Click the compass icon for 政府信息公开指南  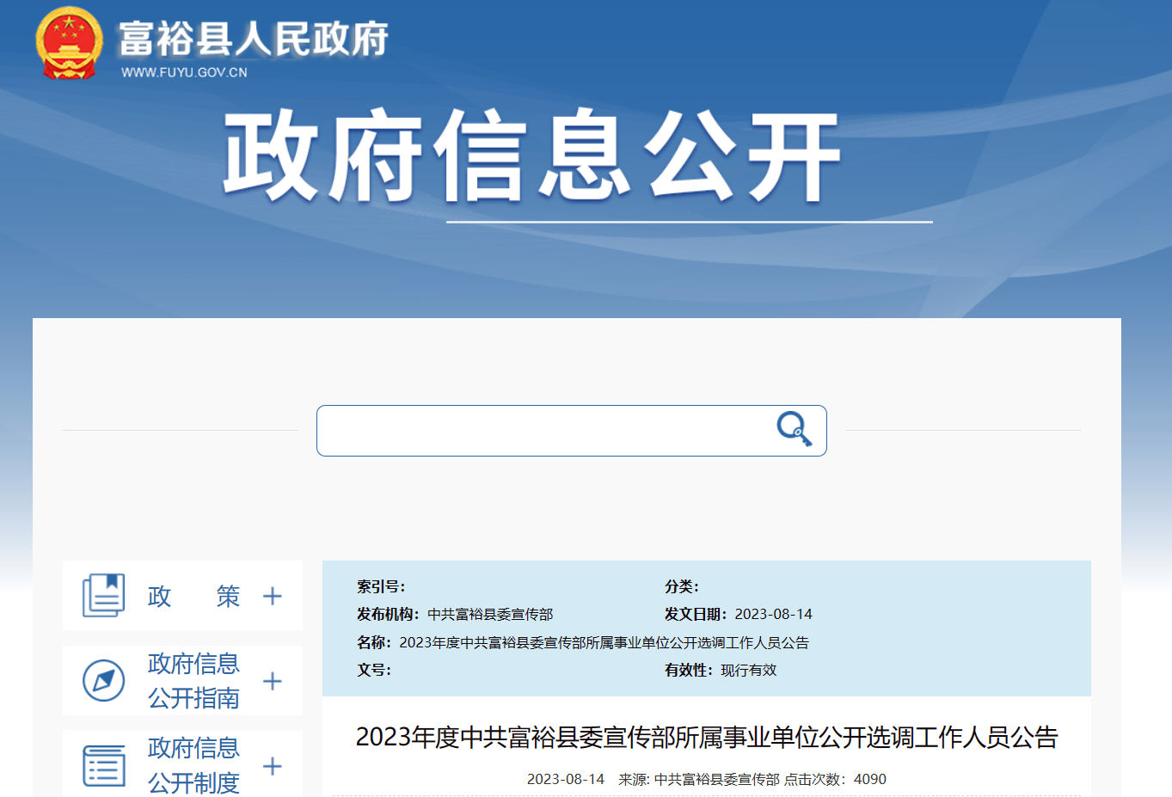click(x=104, y=680)
